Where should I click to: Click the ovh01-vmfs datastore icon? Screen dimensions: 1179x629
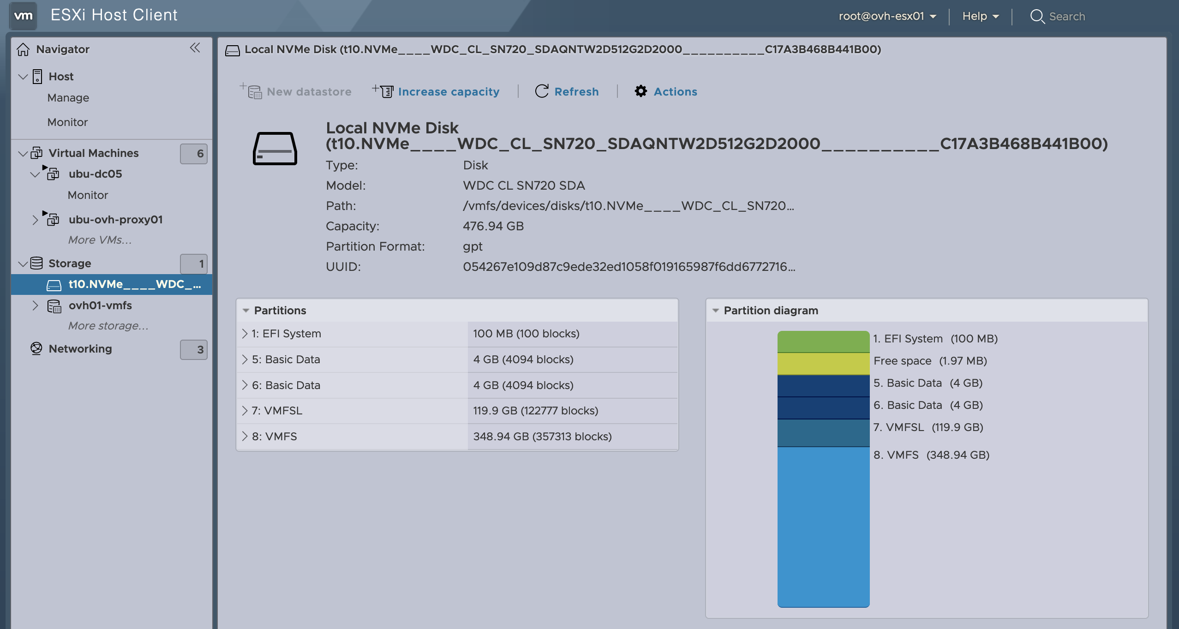[54, 306]
